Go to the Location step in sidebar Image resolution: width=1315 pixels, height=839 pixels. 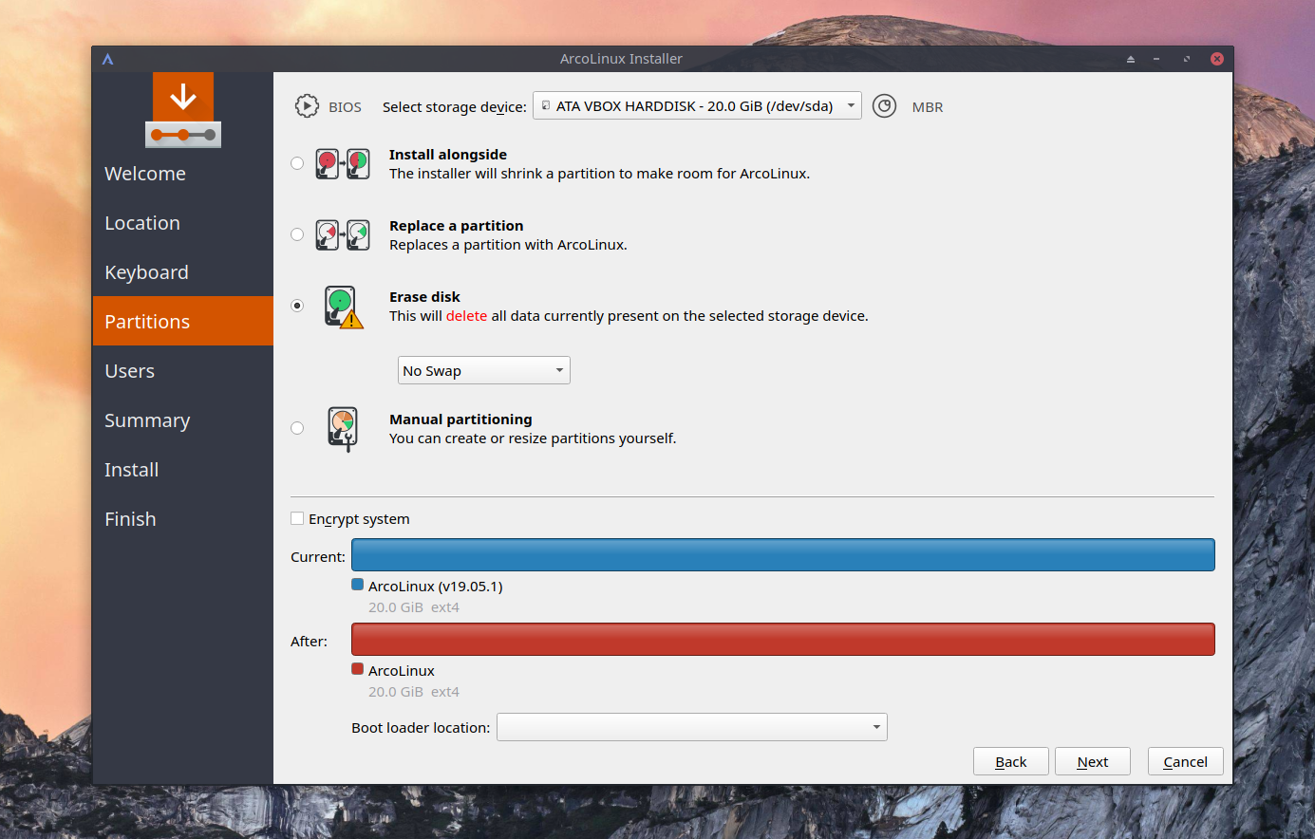coord(183,223)
